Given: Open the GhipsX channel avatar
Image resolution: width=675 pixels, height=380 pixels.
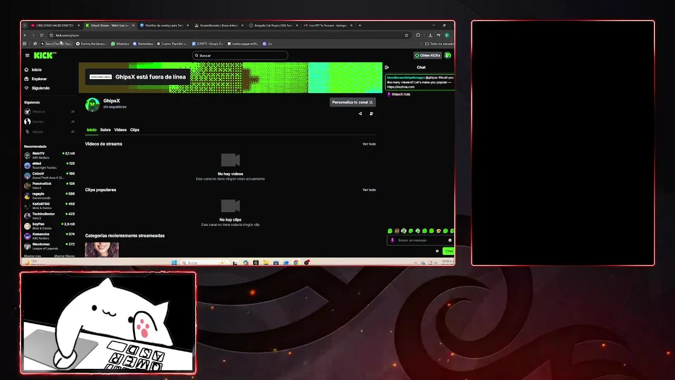Looking at the screenshot, I should (92, 104).
